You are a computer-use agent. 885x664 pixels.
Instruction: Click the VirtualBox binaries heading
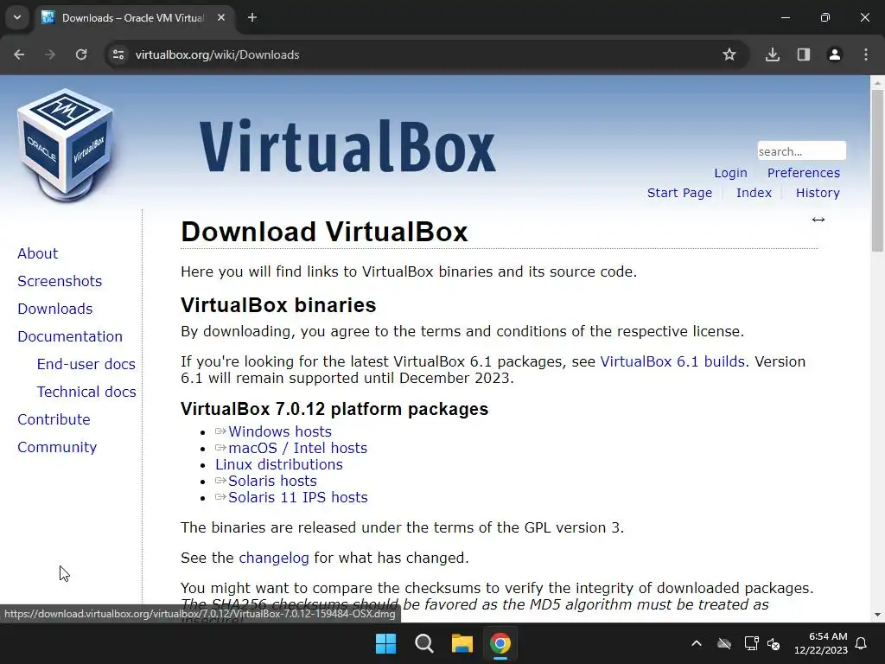coord(278,305)
